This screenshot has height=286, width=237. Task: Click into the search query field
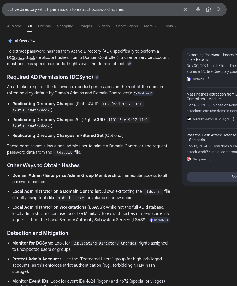[93, 10]
